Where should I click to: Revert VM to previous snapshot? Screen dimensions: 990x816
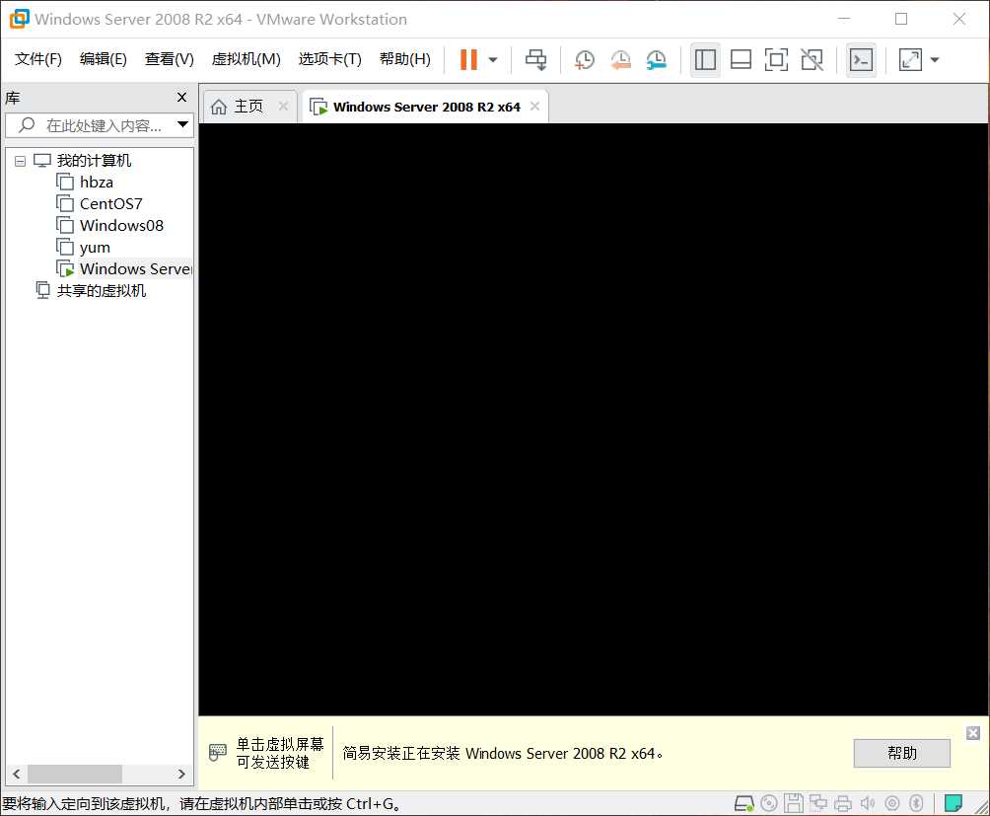tap(620, 60)
